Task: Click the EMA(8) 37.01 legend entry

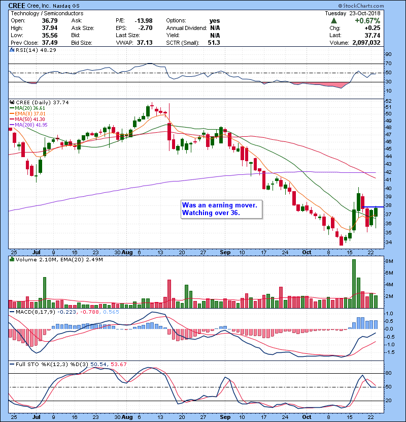Action: coord(27,114)
